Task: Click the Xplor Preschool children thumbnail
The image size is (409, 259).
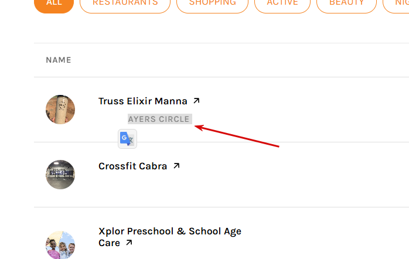Action: [60, 245]
